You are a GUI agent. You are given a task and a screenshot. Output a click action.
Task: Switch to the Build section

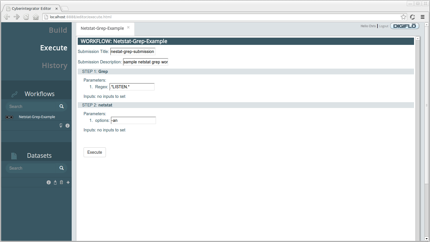(58, 30)
